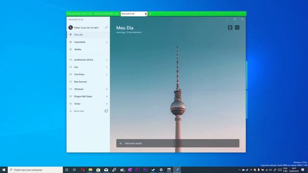The width and height of the screenshot is (308, 173).
Task: Click the highlighted pen app on the taskbar
Action: 177,170
